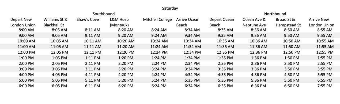Click the Saturday schedule title
The height and width of the screenshot is (104, 340).
click(x=170, y=8)
